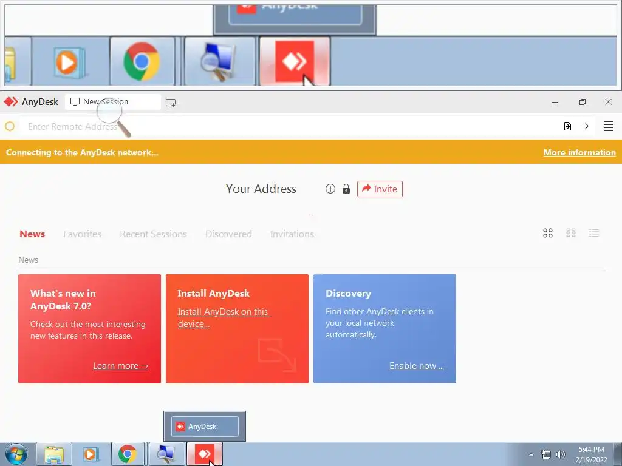Image resolution: width=622 pixels, height=466 pixels.
Task: Open the Windows Start menu
Action: [16, 454]
